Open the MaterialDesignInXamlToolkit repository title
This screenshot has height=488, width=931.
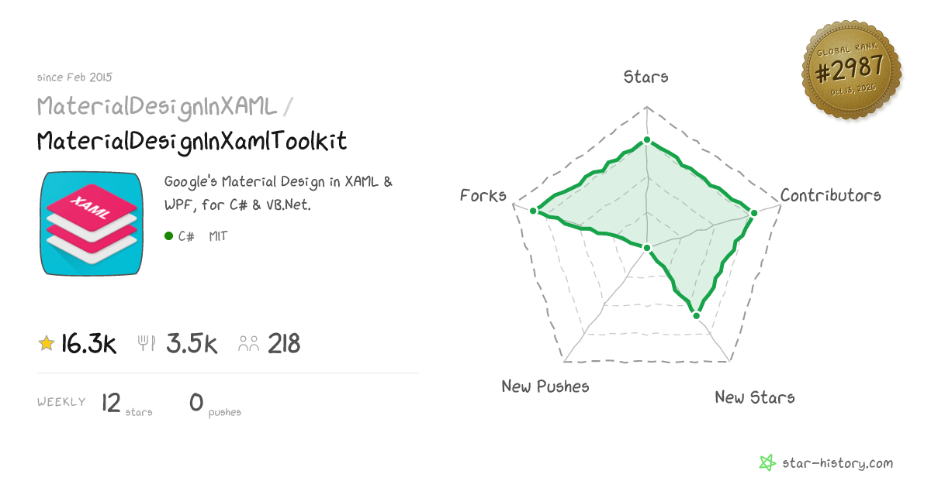(192, 141)
